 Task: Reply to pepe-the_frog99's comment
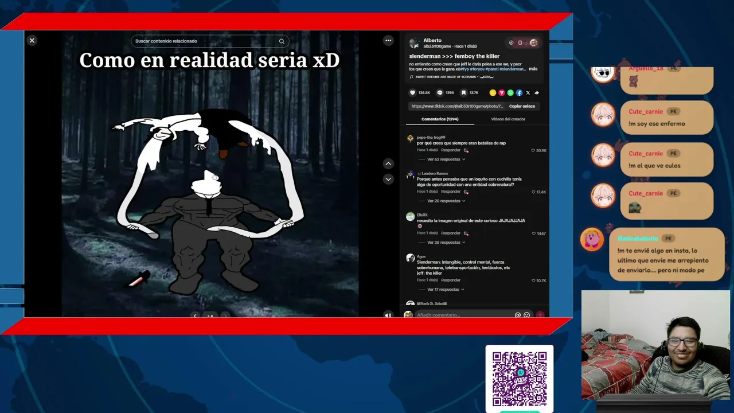point(451,150)
